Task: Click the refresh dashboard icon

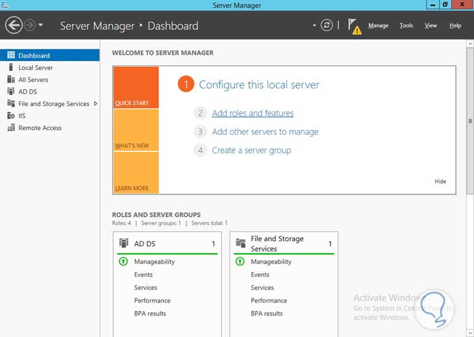Action: [x=327, y=25]
